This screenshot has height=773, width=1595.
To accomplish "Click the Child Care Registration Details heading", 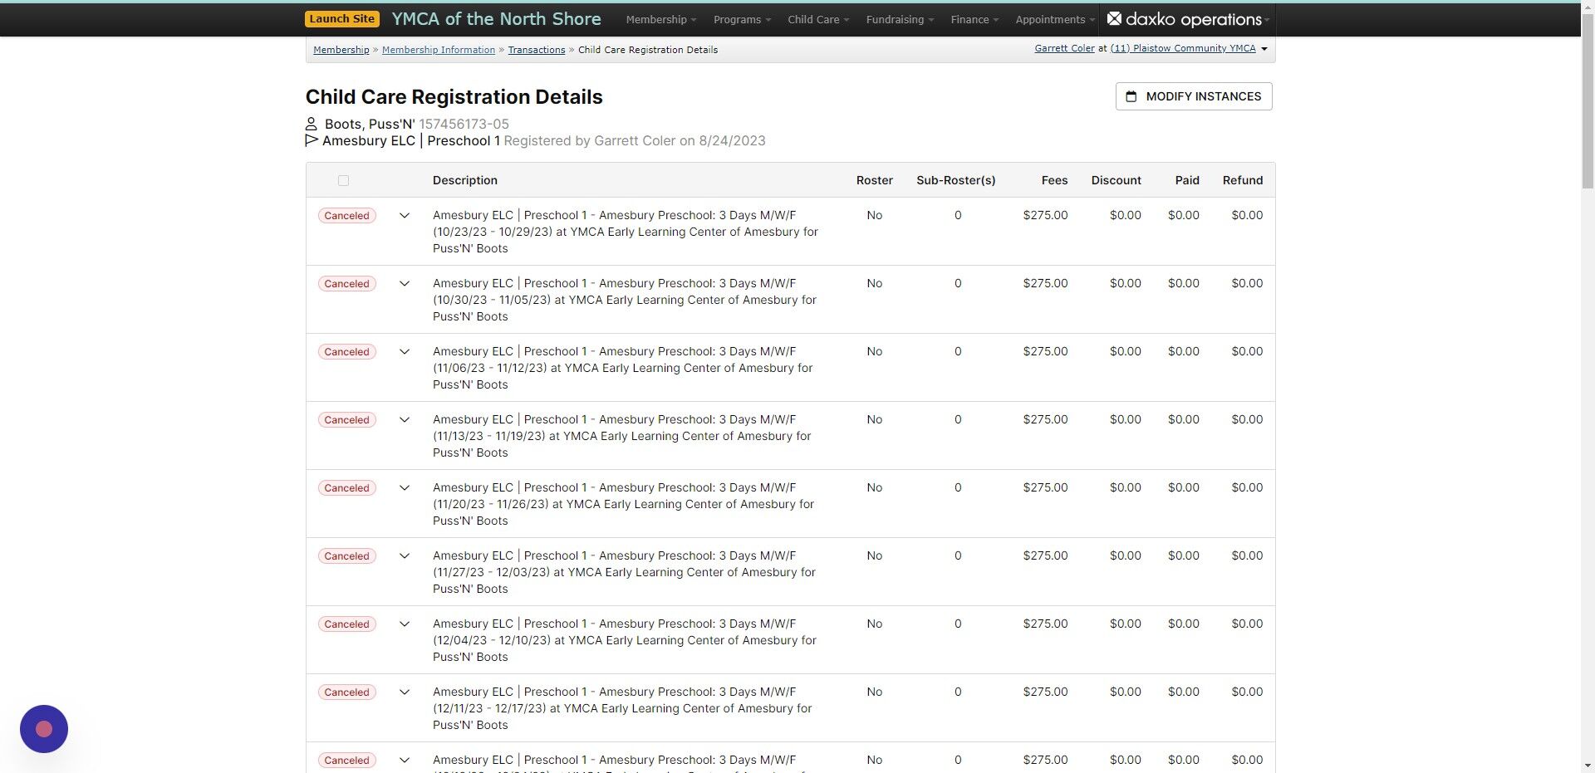I will tap(454, 96).
